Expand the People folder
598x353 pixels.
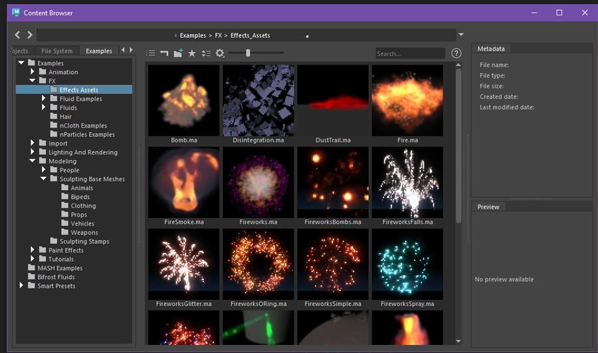[43, 170]
